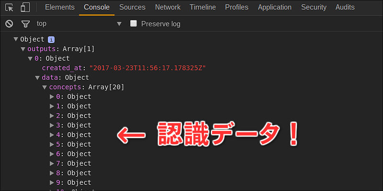
Task: Expand concept 9: Object
Action: tap(52, 182)
